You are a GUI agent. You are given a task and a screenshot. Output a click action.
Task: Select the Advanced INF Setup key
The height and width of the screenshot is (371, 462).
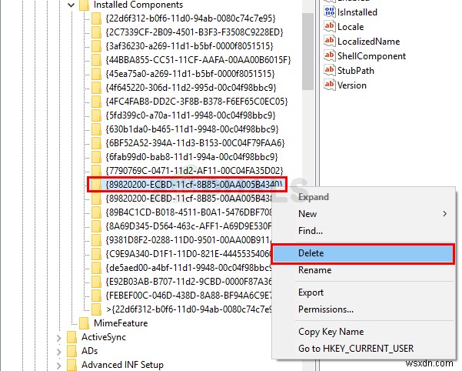122,365
